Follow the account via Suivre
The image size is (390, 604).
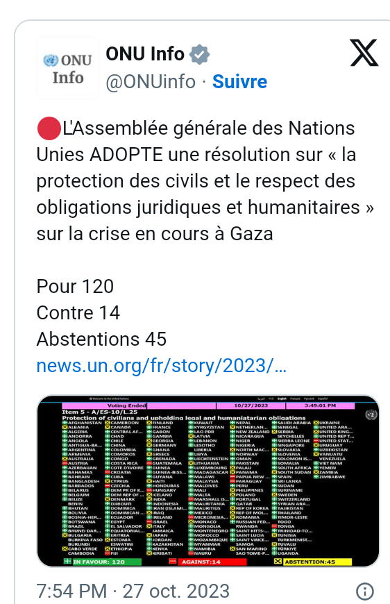point(239,82)
